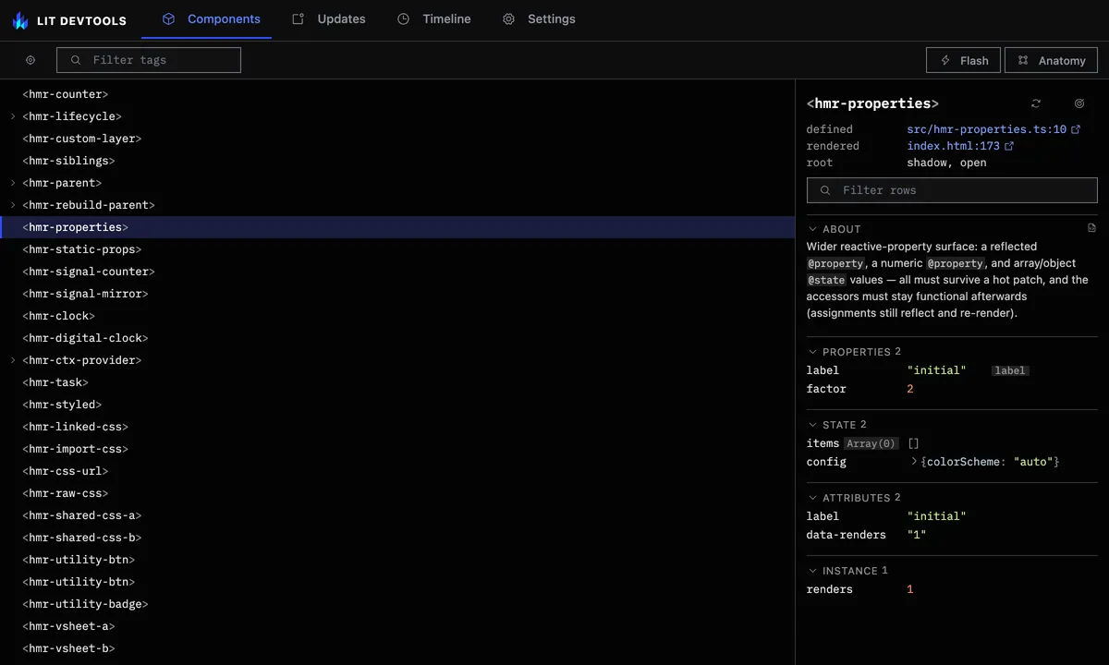1109x665 pixels.
Task: Click the magnifier icon in Filter rows box
Action: [825, 190]
